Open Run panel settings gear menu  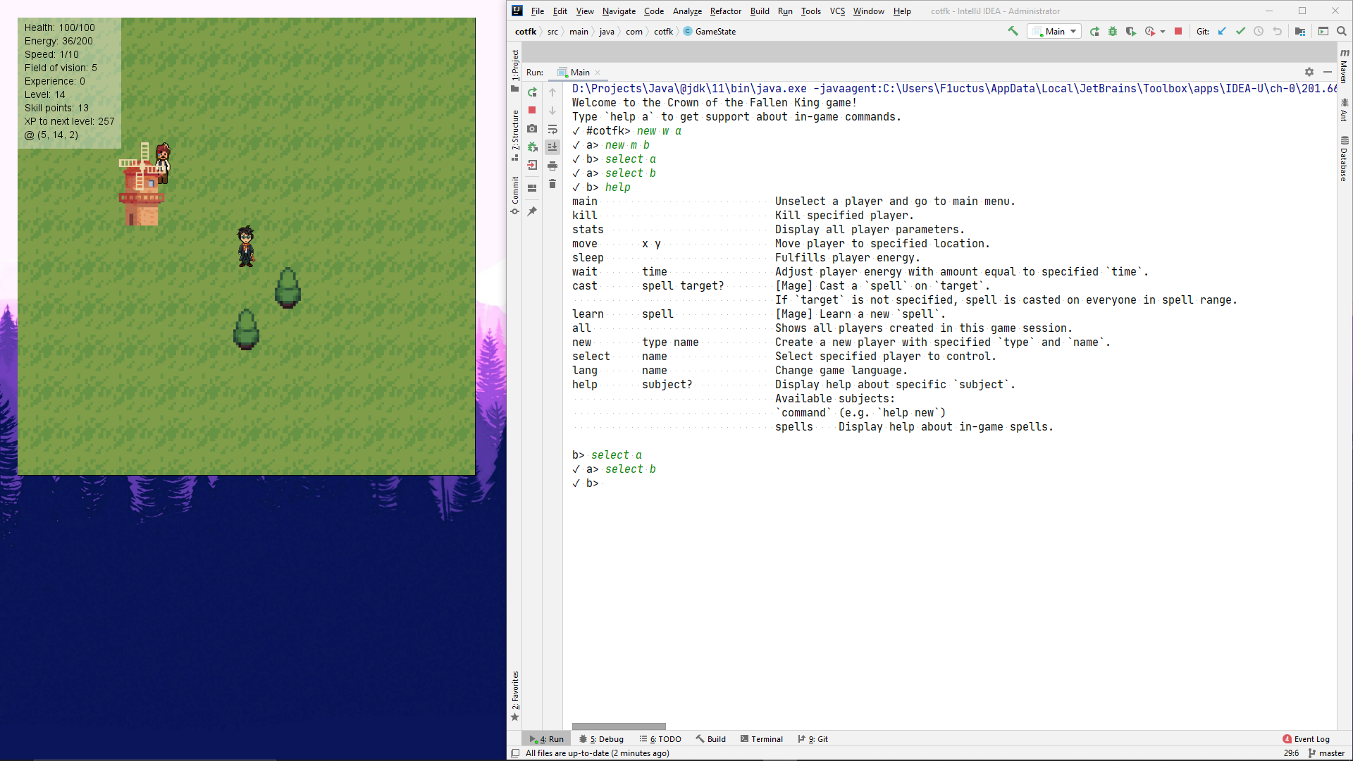click(1309, 72)
